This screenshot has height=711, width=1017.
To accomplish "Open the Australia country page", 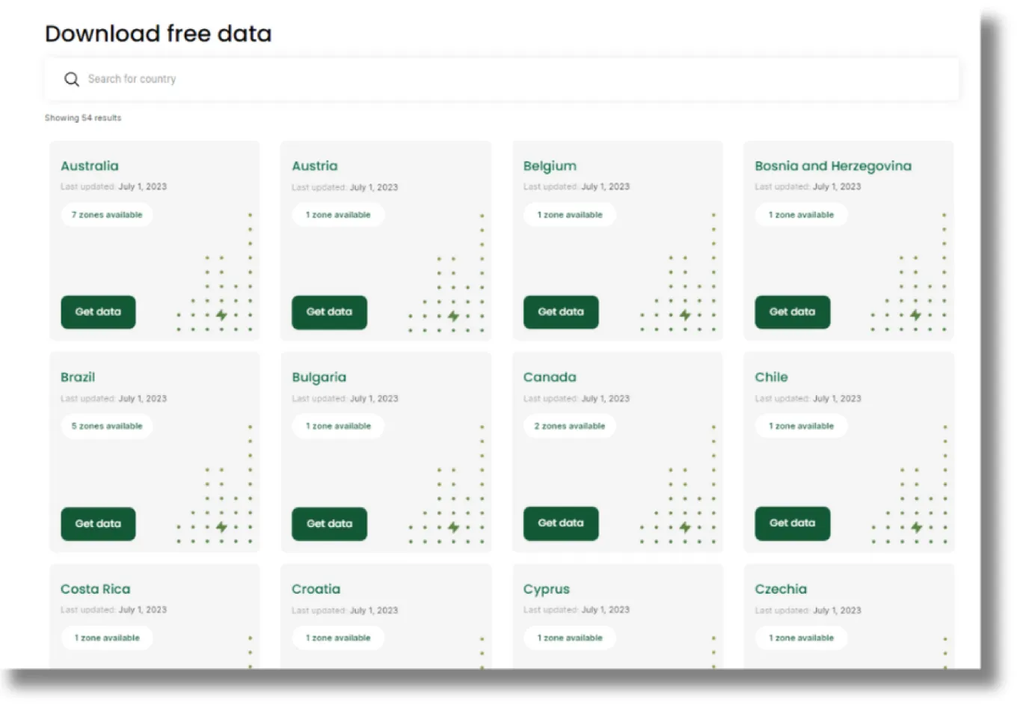I will pos(89,166).
